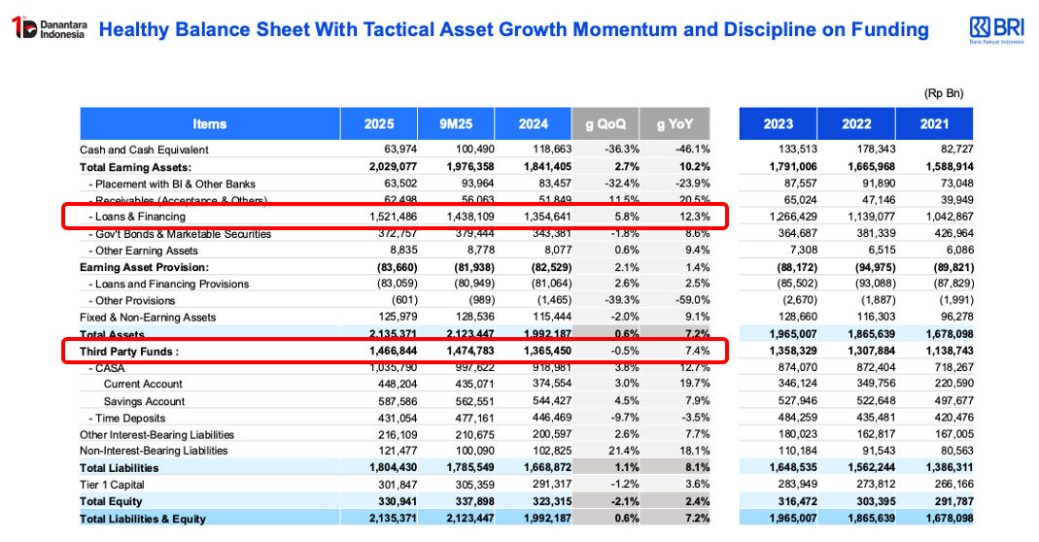The image size is (1039, 542).
Task: Click the BRI logo in the corner
Action: (x=996, y=29)
